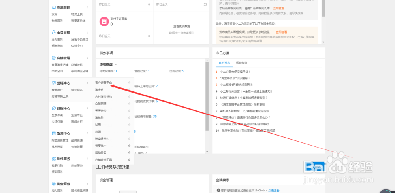395x193 pixels.
Task: Expand the 营销中心 chevron
Action: tap(88, 83)
